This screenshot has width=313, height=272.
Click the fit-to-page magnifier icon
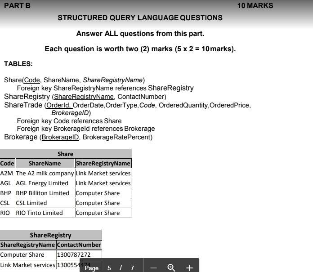tap(171, 268)
